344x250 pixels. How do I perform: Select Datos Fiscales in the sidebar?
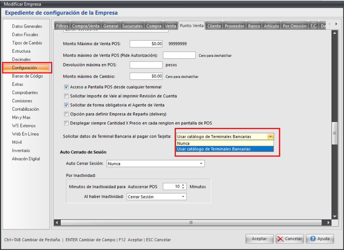click(25, 35)
